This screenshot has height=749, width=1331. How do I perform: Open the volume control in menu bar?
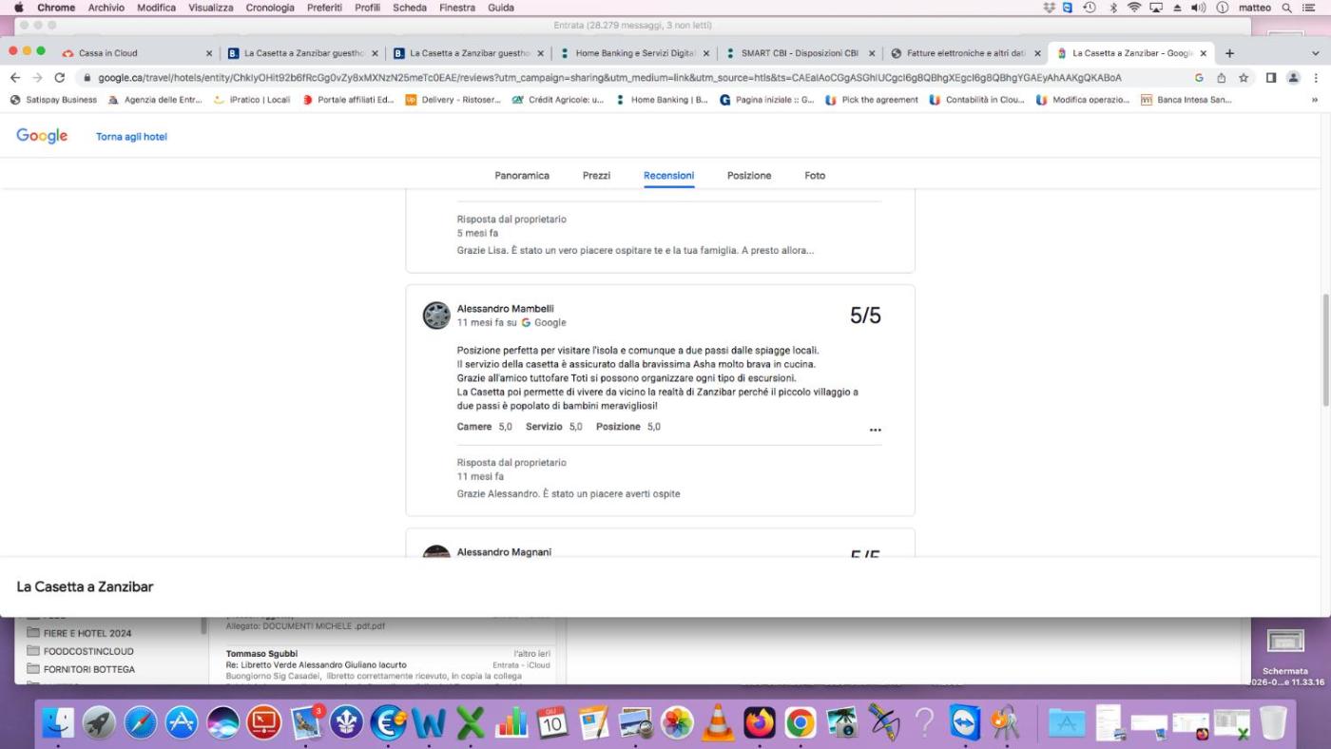tap(1198, 8)
